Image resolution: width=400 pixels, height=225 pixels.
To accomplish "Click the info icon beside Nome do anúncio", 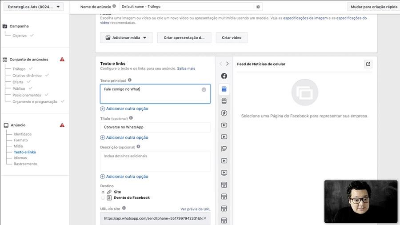I will [114, 6].
